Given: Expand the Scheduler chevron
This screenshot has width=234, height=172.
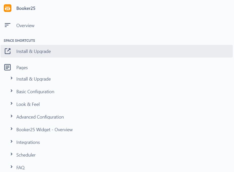Looking at the screenshot, I should 11,154.
